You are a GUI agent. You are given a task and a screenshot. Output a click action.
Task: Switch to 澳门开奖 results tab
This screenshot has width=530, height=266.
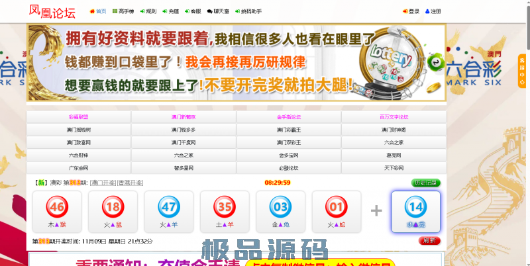click(103, 183)
